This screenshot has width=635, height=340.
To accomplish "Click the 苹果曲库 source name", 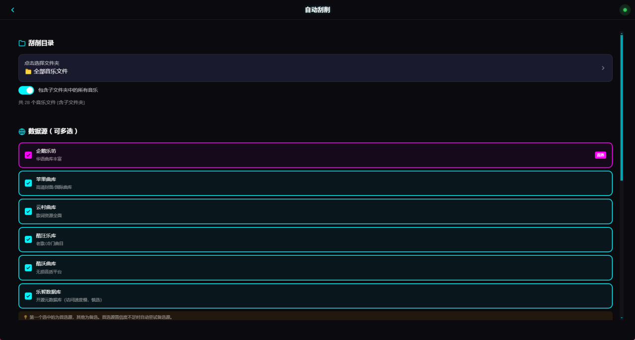I will [x=46, y=179].
